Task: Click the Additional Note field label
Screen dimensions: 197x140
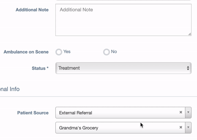Action: [x=32, y=10]
